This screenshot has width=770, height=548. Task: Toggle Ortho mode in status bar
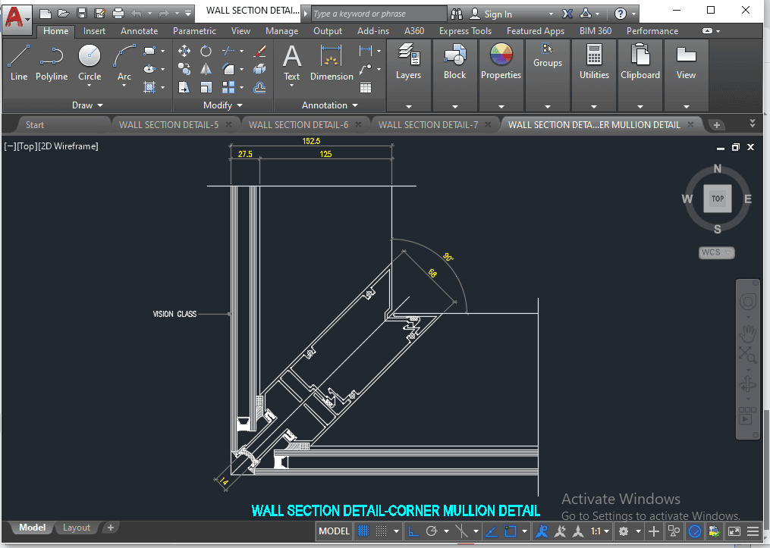tap(413, 531)
